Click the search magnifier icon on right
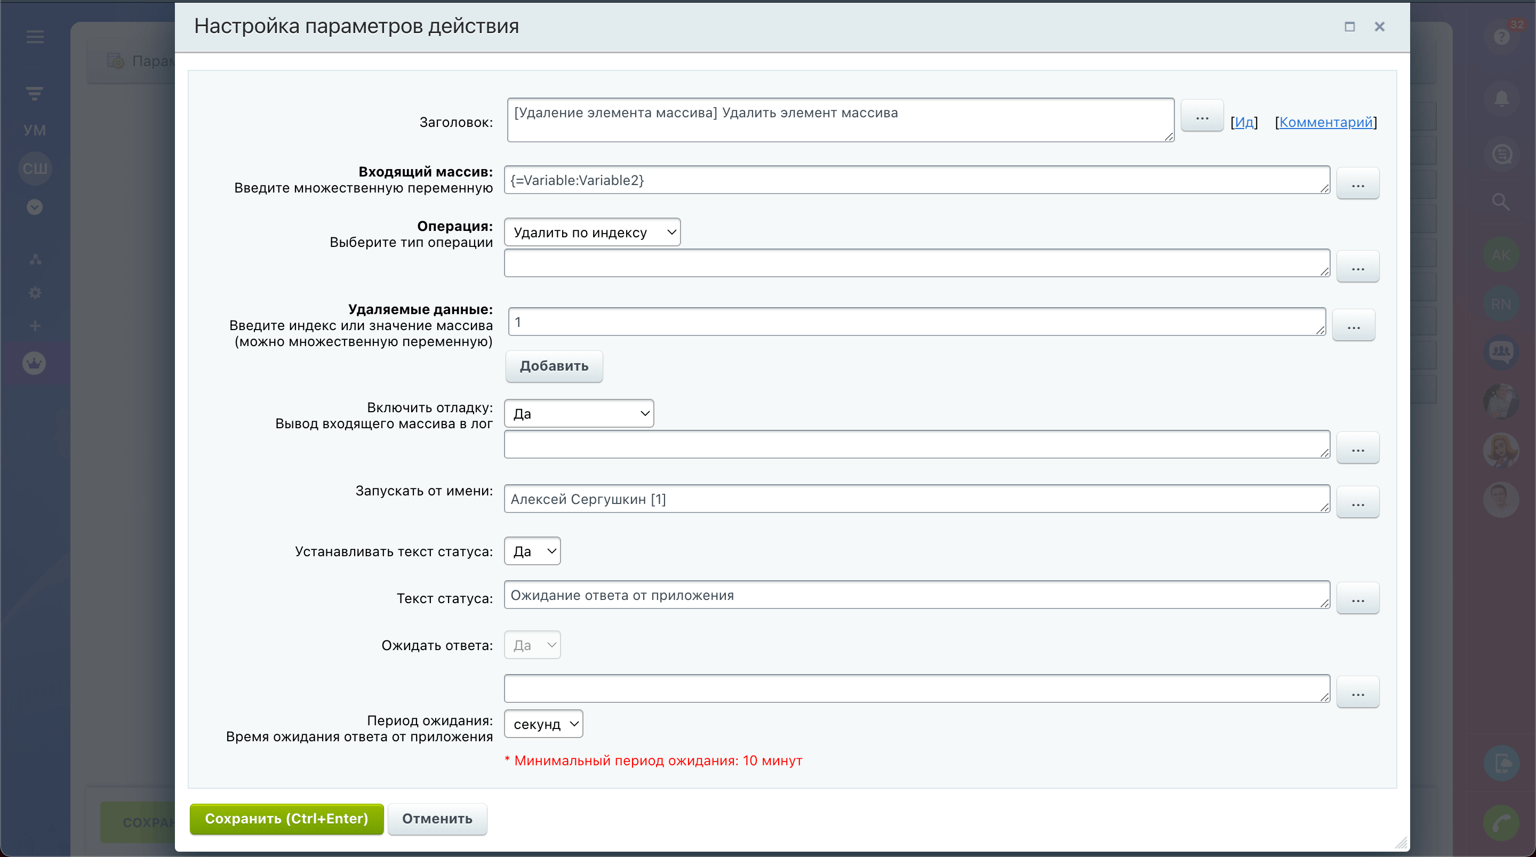 pyautogui.click(x=1501, y=202)
